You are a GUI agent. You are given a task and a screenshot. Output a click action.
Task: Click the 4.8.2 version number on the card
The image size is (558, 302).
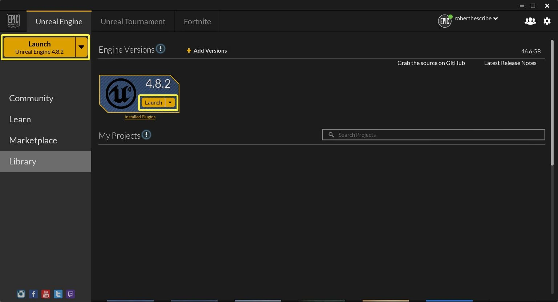coord(158,83)
